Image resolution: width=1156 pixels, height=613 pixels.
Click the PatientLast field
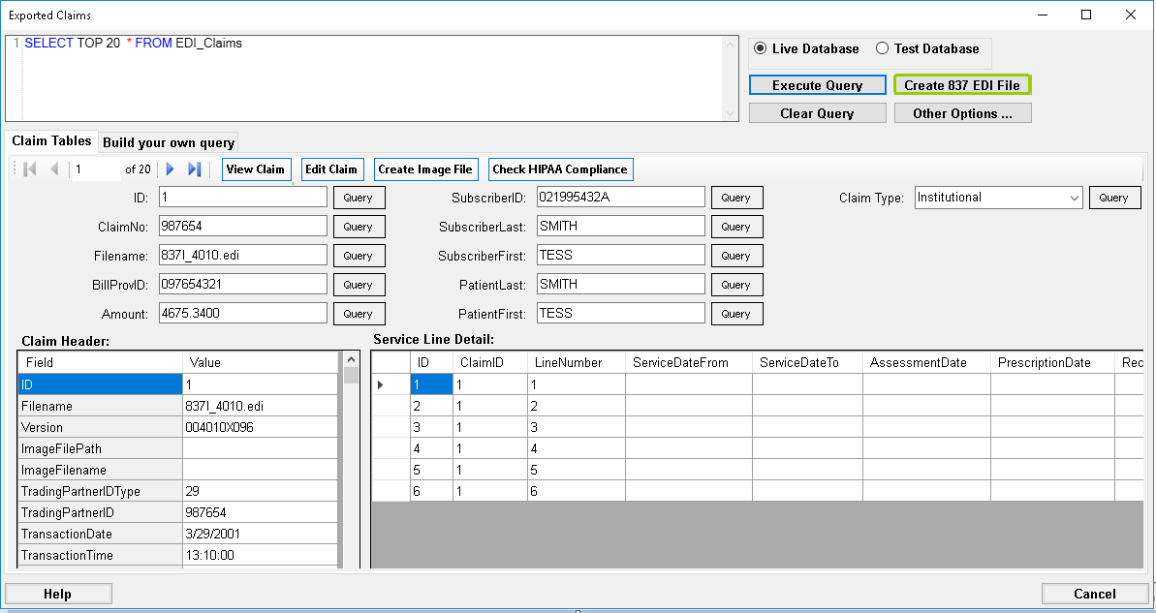[x=621, y=284]
